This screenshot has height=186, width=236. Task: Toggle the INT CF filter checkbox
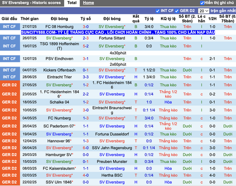[158, 11]
